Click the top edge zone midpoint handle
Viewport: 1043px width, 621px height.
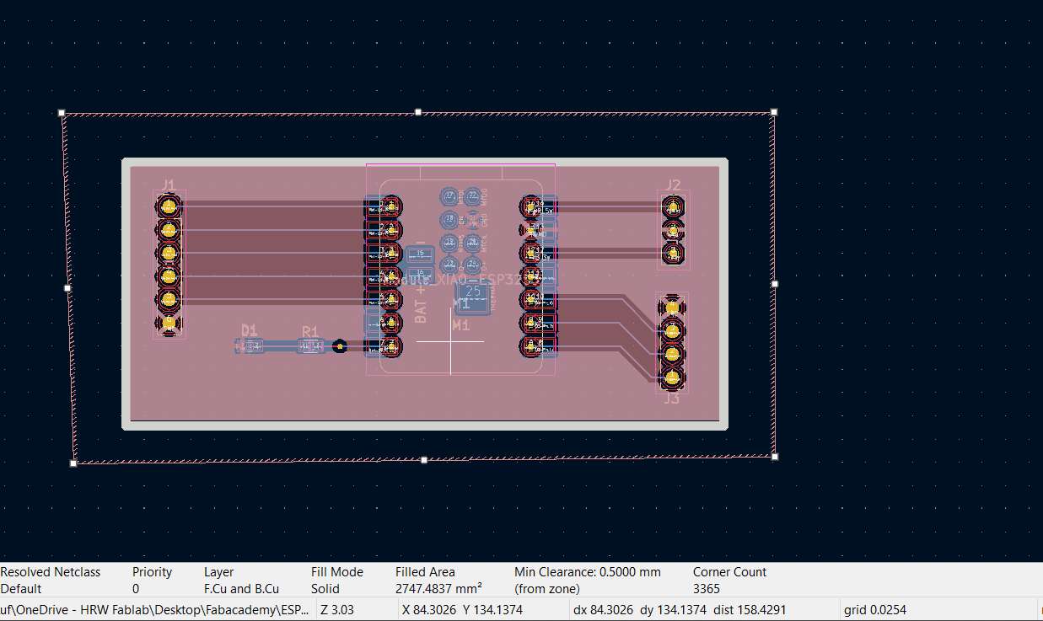[x=417, y=111]
